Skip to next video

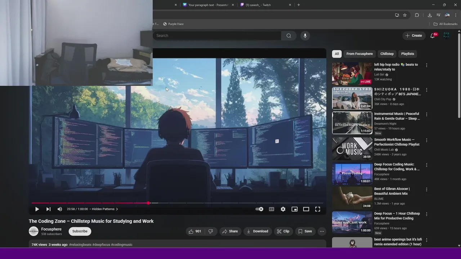tap(48, 209)
